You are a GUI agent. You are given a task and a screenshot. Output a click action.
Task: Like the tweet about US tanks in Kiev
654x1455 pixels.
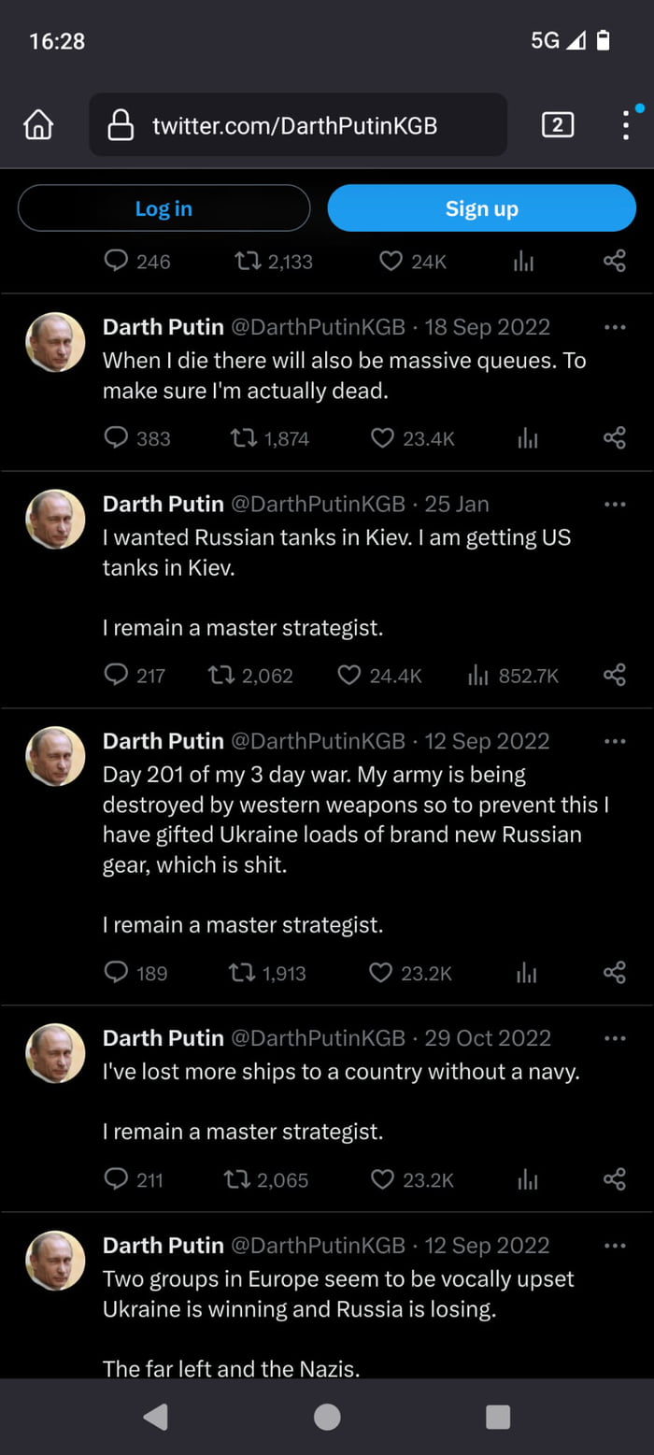[348, 675]
